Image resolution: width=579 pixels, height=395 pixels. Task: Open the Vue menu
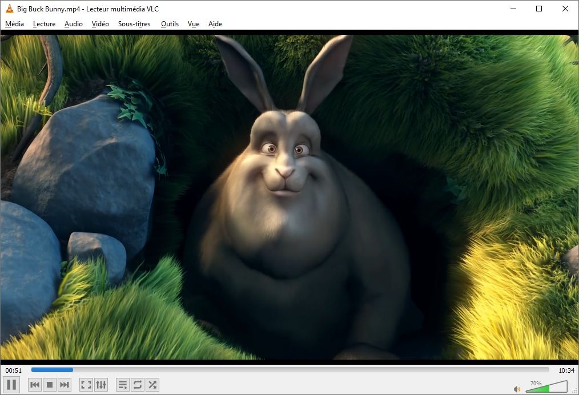coord(194,24)
